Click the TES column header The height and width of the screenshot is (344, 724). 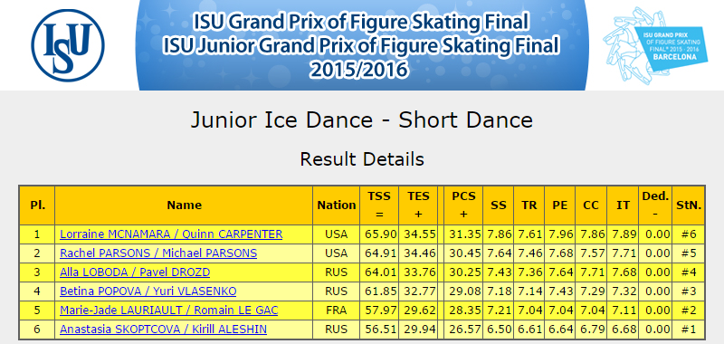(x=418, y=205)
